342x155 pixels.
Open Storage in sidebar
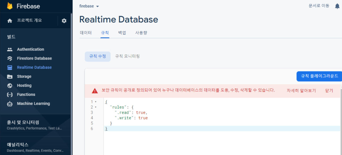point(24,77)
